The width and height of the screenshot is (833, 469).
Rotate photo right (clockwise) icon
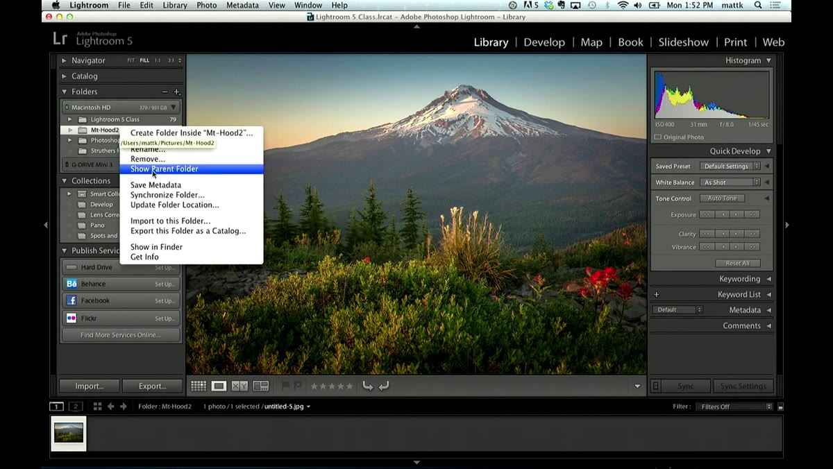click(384, 386)
